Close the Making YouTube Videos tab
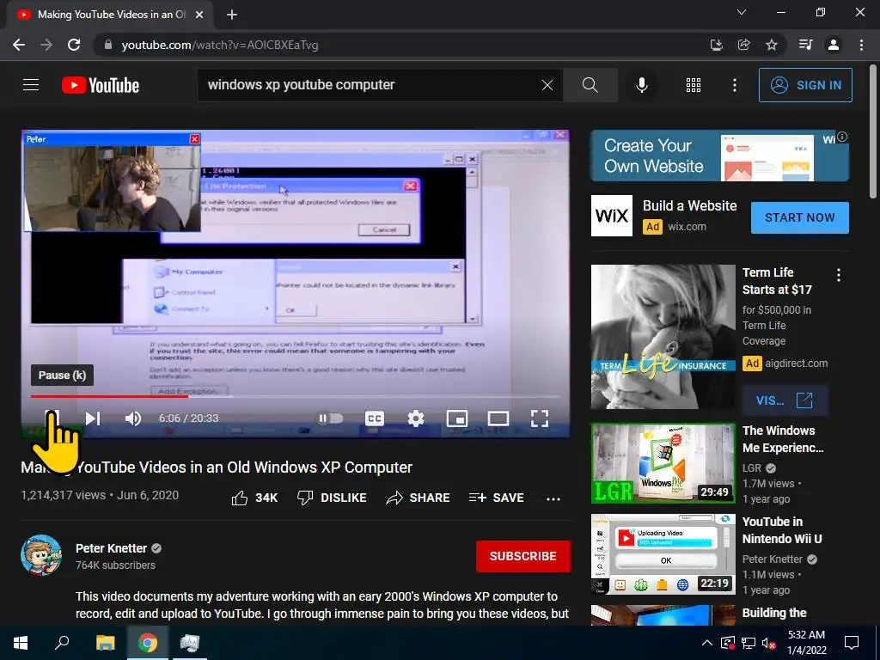The width and height of the screenshot is (880, 660). 199,15
